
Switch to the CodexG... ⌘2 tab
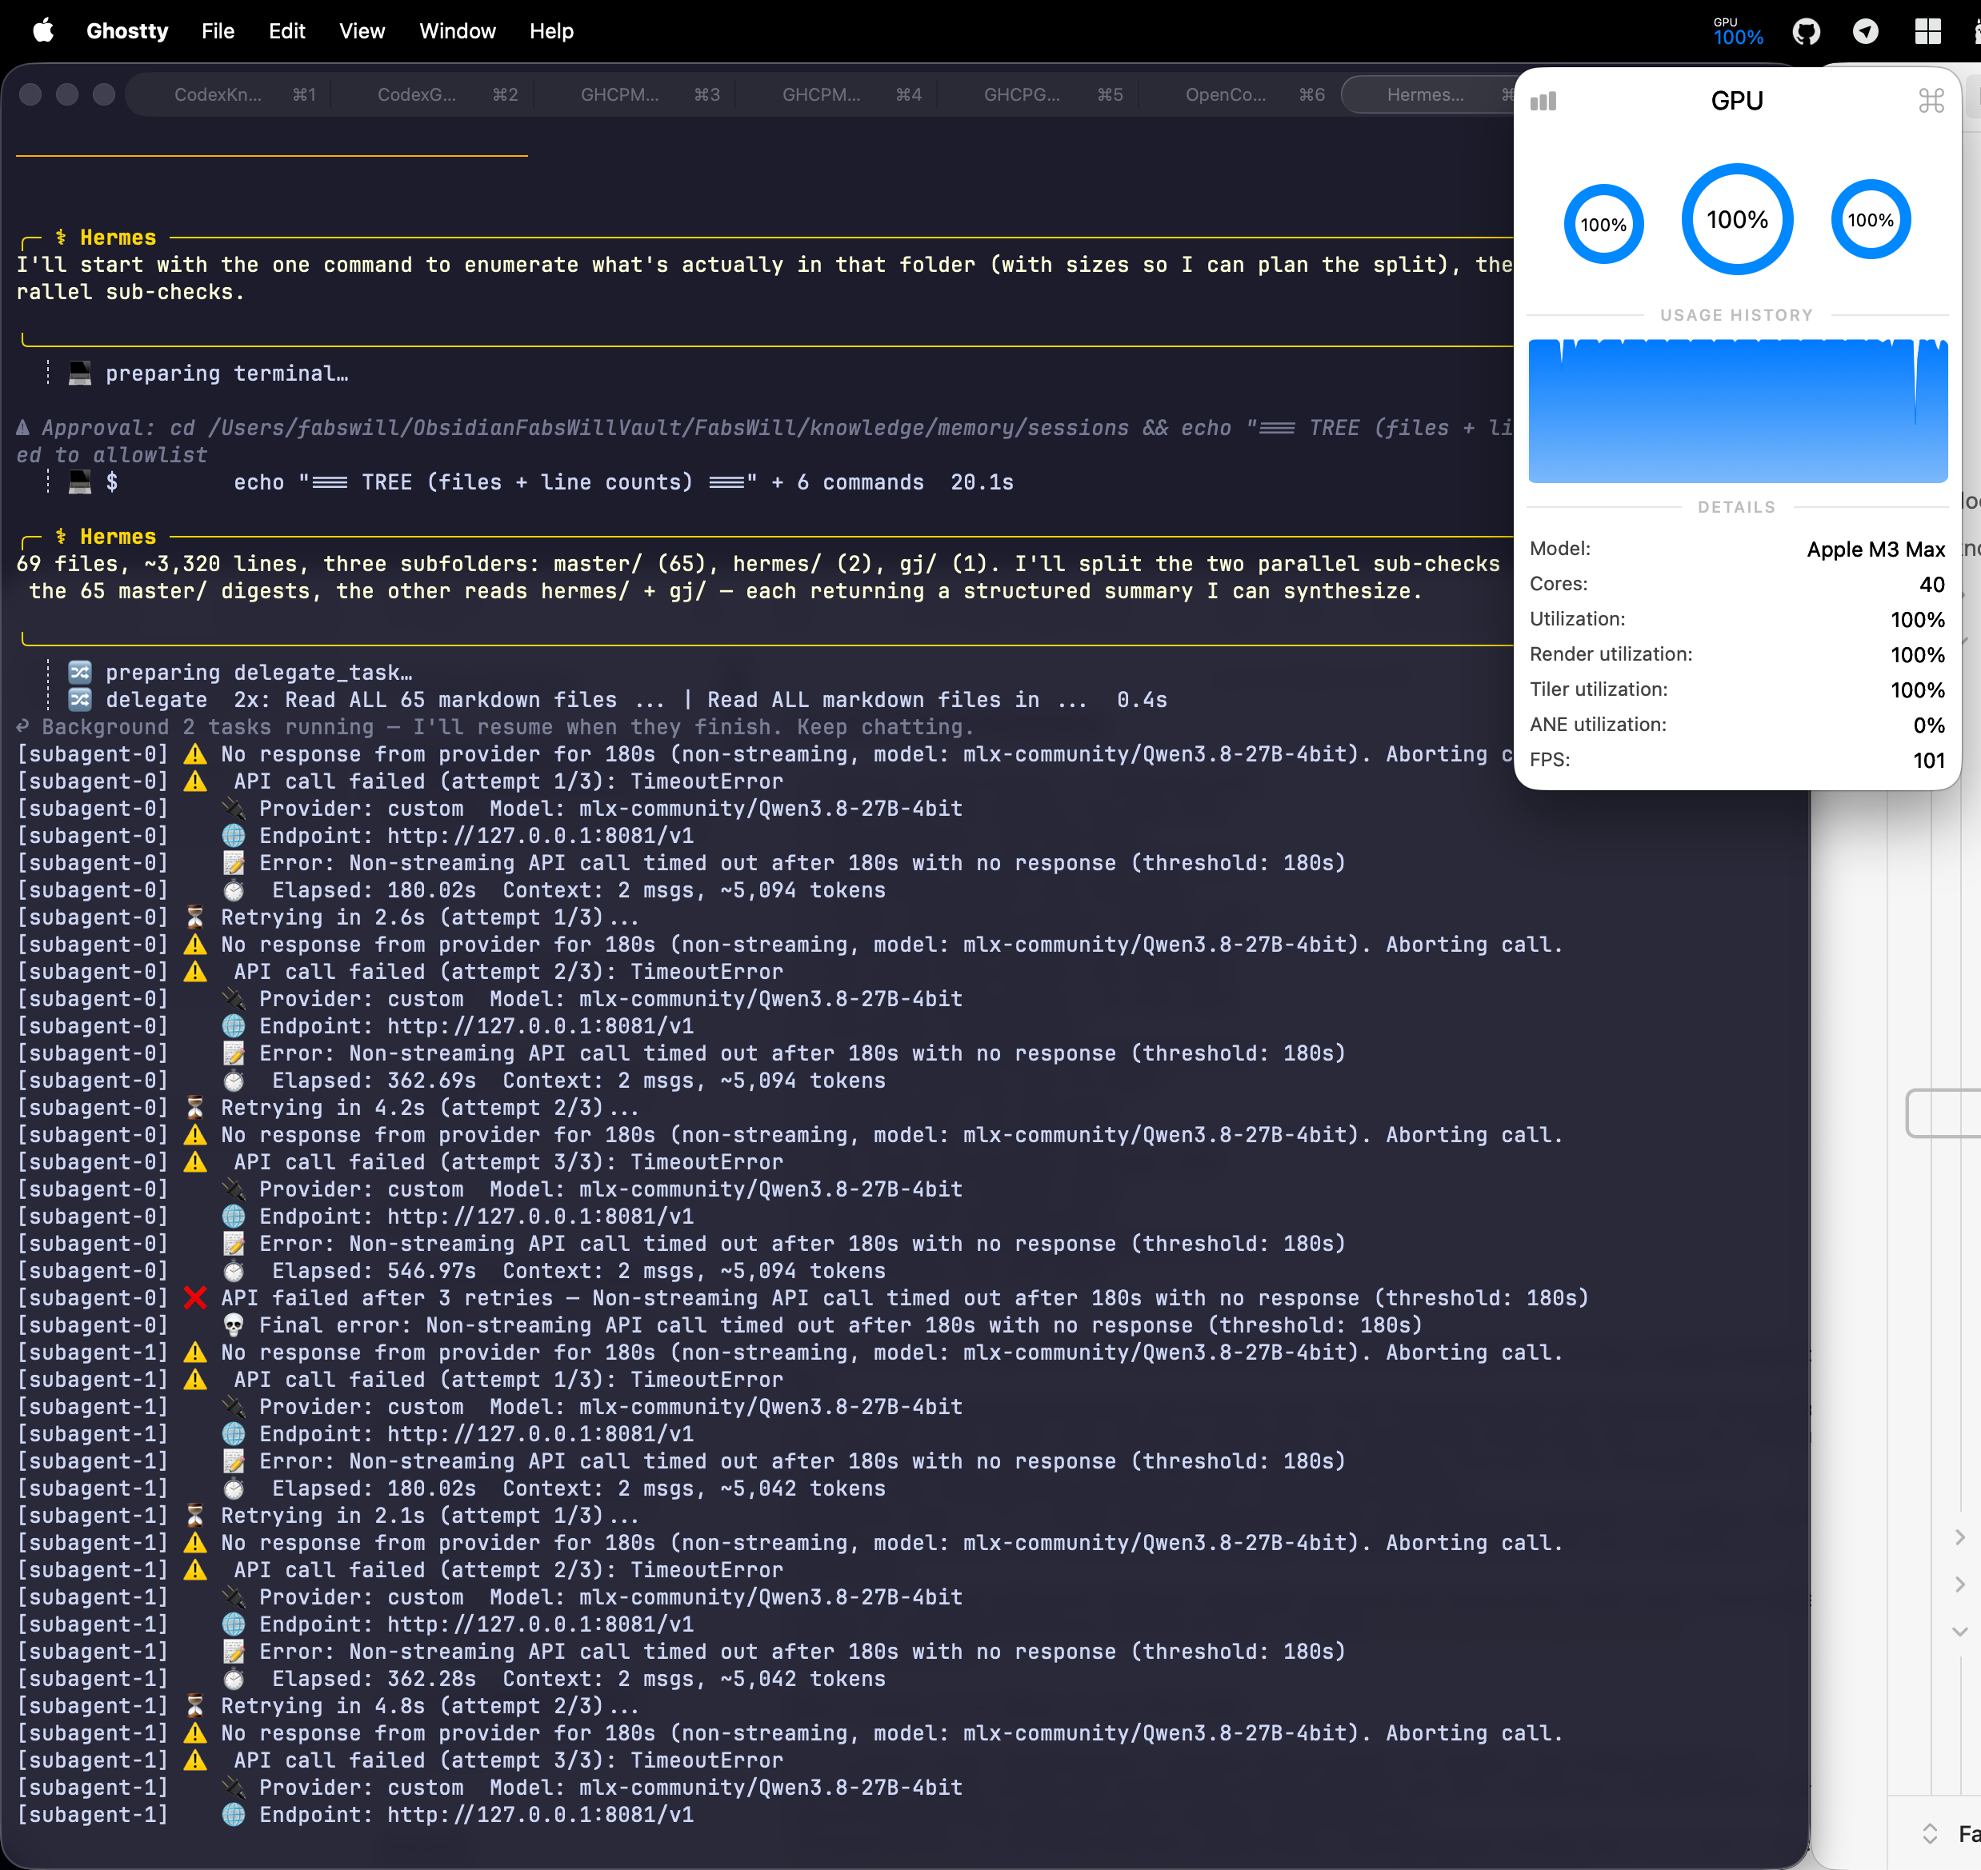432,94
